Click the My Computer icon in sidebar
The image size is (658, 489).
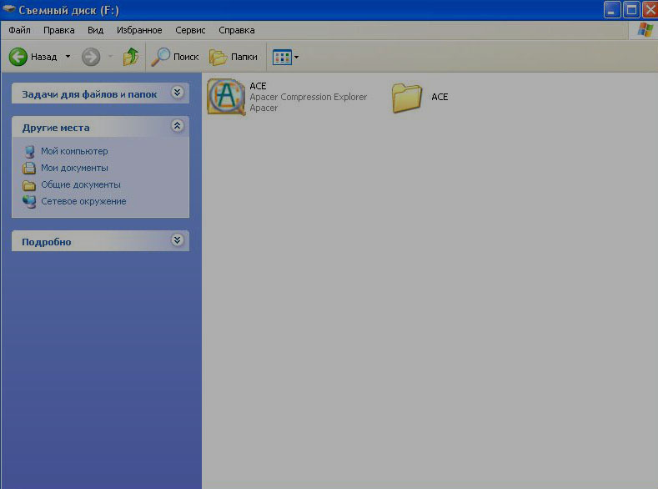[x=30, y=151]
